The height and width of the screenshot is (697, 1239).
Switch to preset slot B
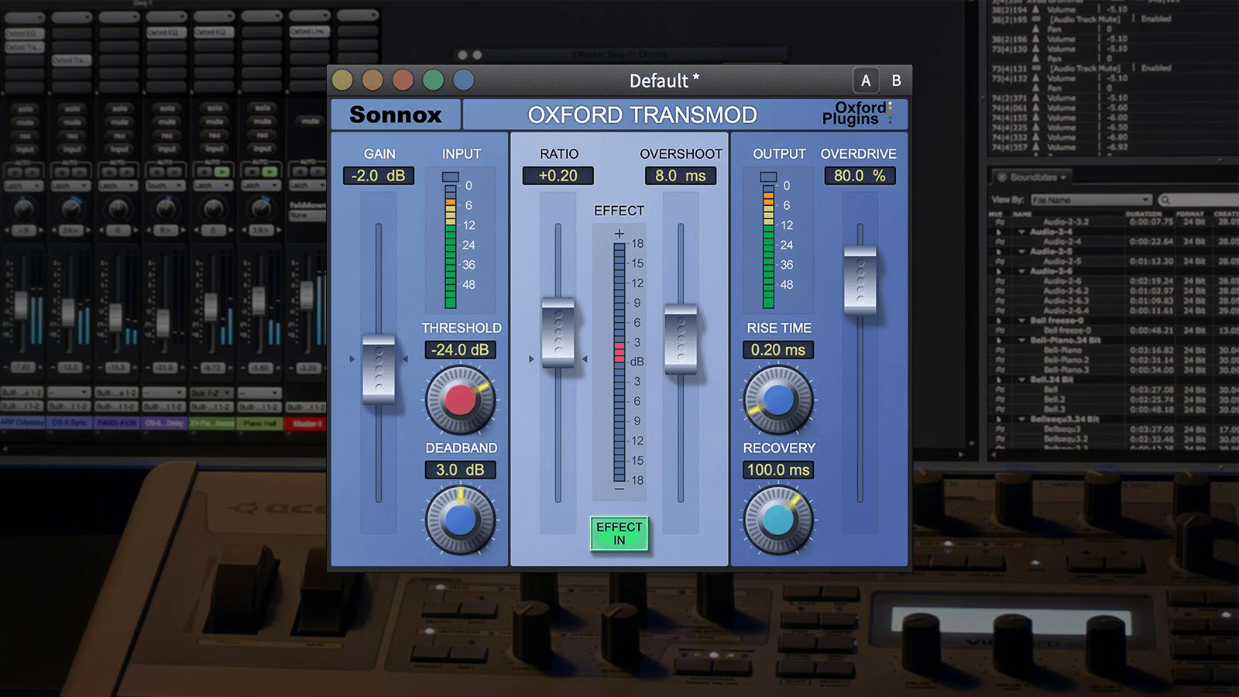[x=896, y=81]
